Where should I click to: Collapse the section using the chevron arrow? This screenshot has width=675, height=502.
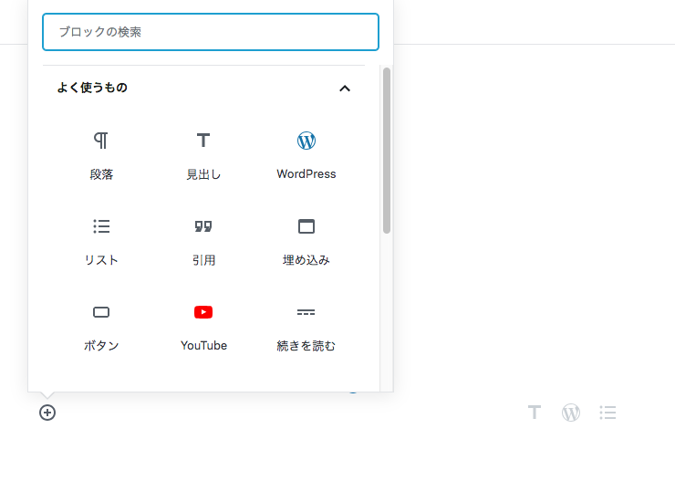345,89
